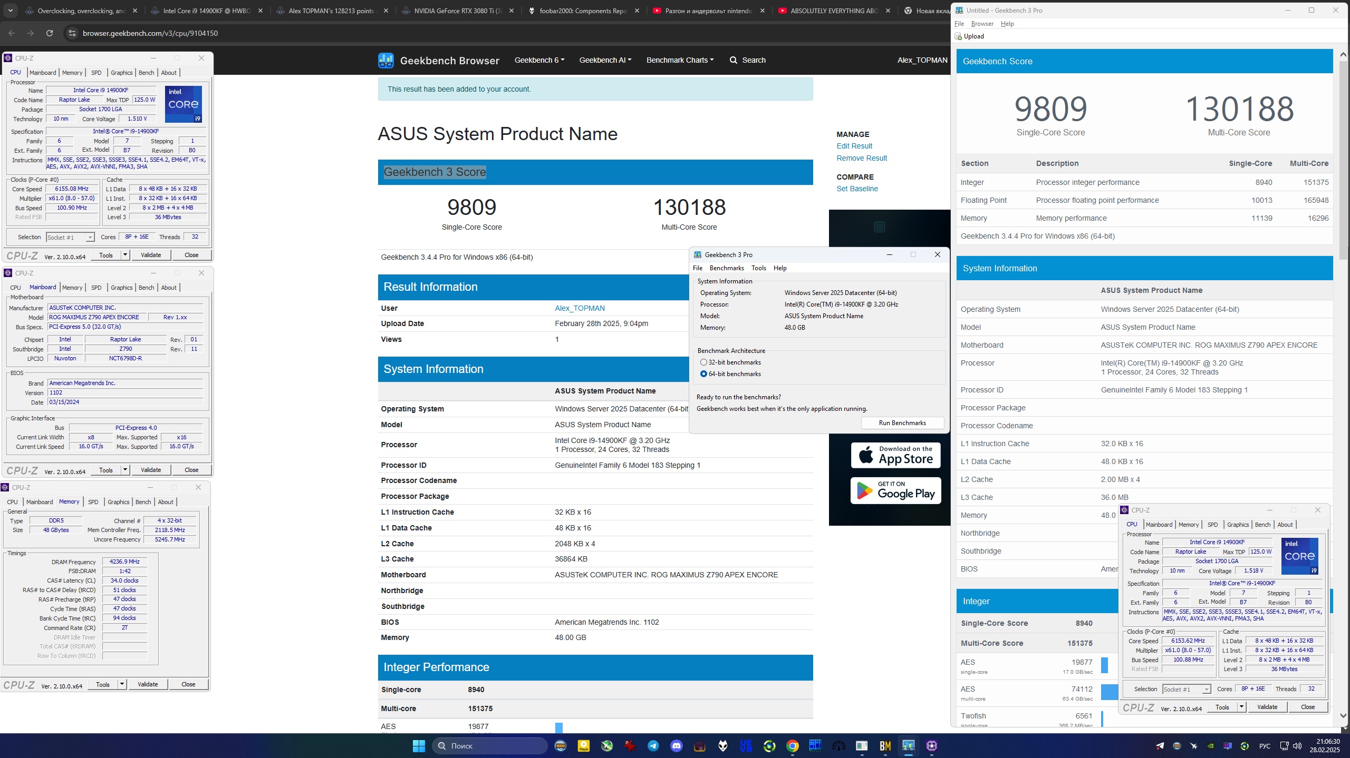Select 64-bit benchmarks radio button

703,374
